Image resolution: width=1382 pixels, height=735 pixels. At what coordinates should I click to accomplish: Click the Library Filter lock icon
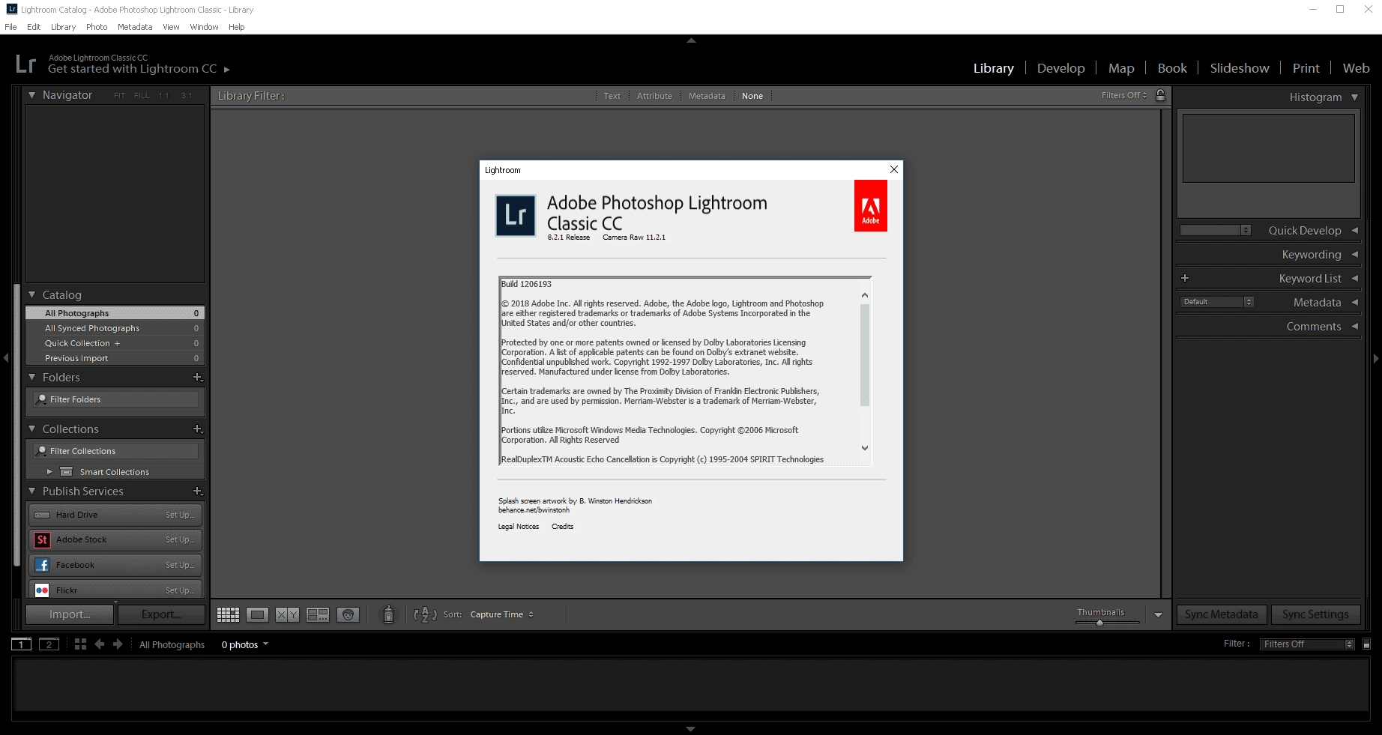point(1160,95)
